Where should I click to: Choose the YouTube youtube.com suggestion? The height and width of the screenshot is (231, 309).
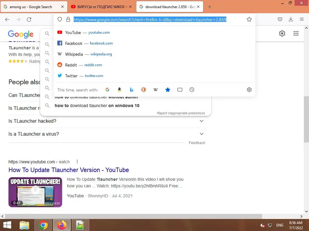[155, 32]
